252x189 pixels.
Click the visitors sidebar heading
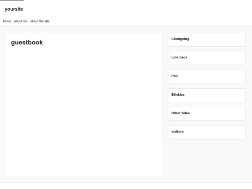coord(177,132)
